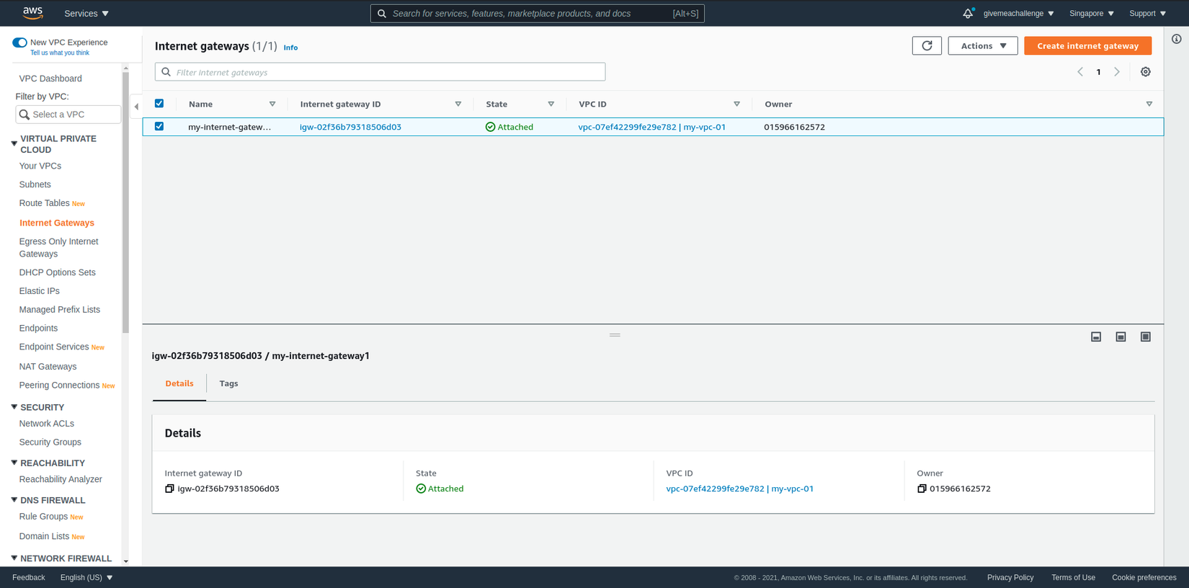Viewport: 1189px width, 588px height.
Task: Open the AWS home logo
Action: [x=33, y=13]
